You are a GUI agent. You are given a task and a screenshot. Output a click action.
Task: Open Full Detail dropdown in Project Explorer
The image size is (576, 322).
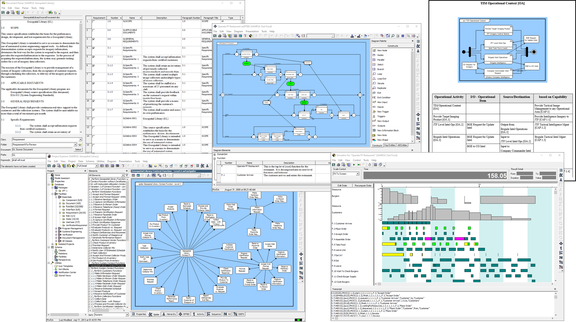[x=96, y=166]
